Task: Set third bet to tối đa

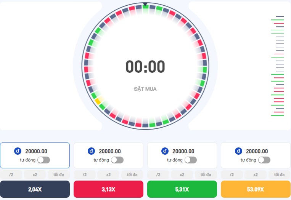Action: [x=206, y=174]
